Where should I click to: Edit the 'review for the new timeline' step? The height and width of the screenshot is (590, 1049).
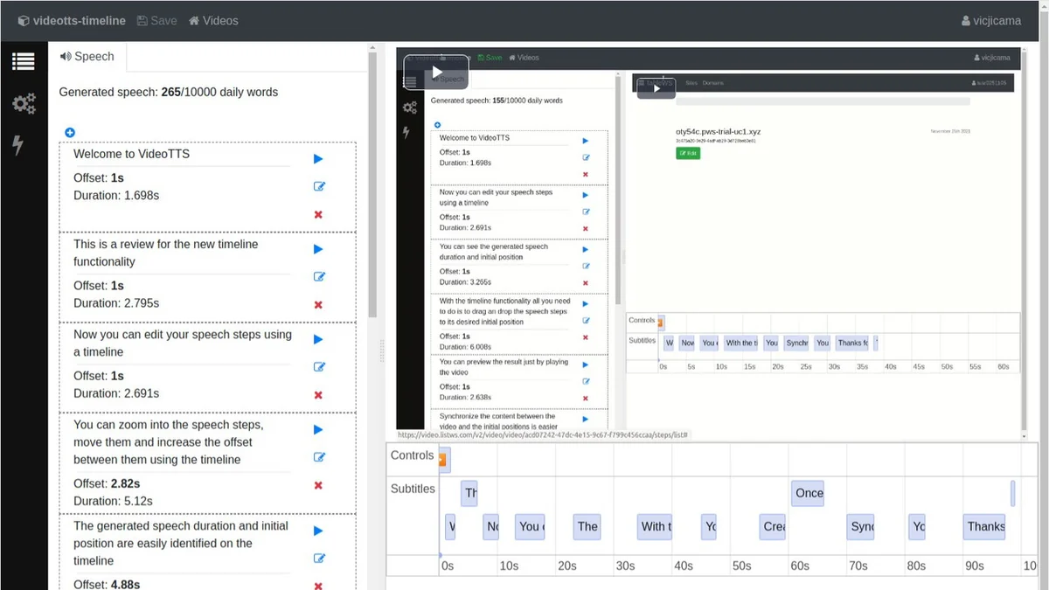tap(319, 276)
